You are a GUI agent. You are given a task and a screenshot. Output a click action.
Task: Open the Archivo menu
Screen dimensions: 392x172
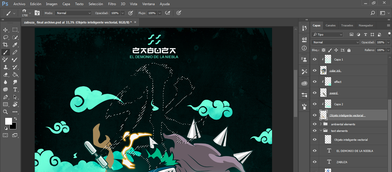click(x=20, y=4)
